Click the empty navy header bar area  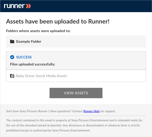(91, 6)
